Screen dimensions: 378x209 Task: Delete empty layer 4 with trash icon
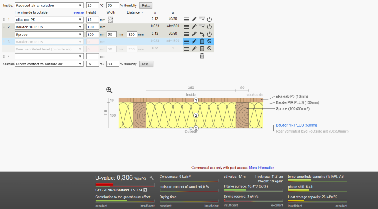[x=202, y=56]
